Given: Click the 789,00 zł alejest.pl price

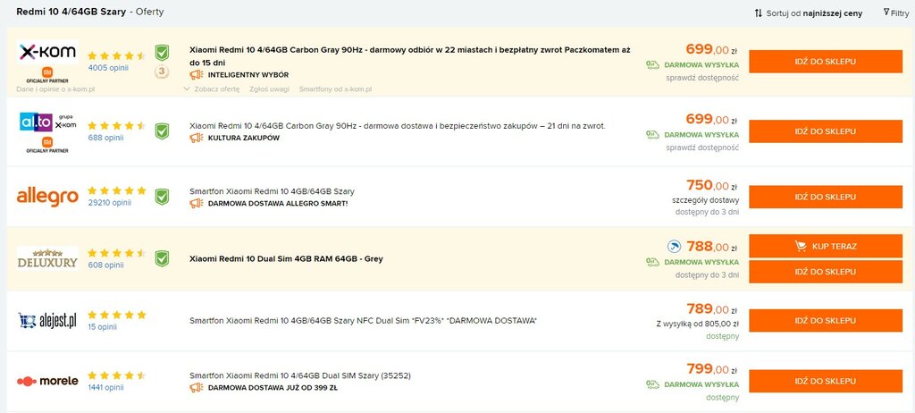Looking at the screenshot, I should point(712,309).
